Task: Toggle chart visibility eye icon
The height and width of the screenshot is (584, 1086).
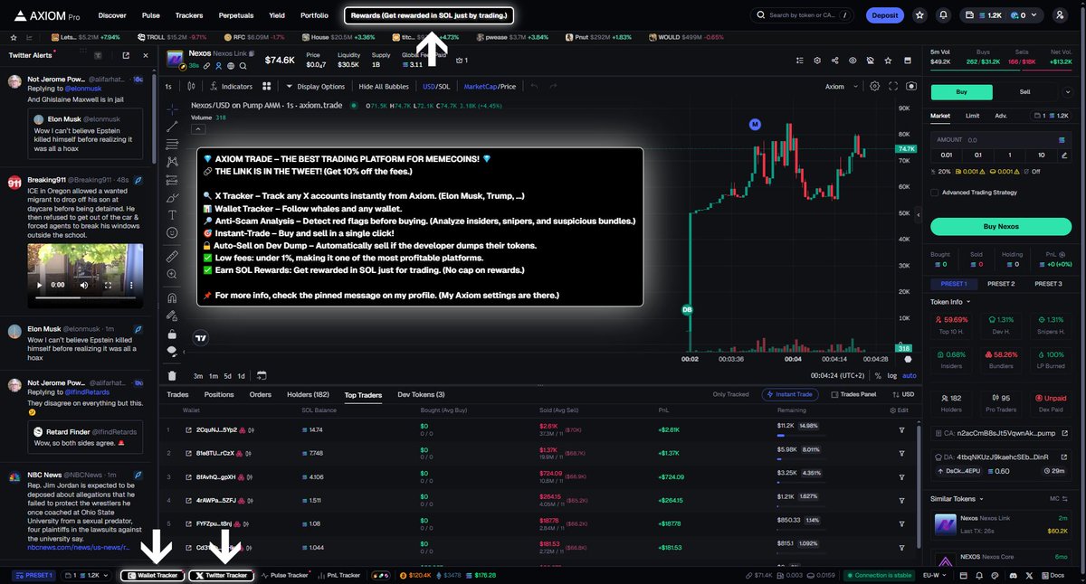Action: point(852,60)
